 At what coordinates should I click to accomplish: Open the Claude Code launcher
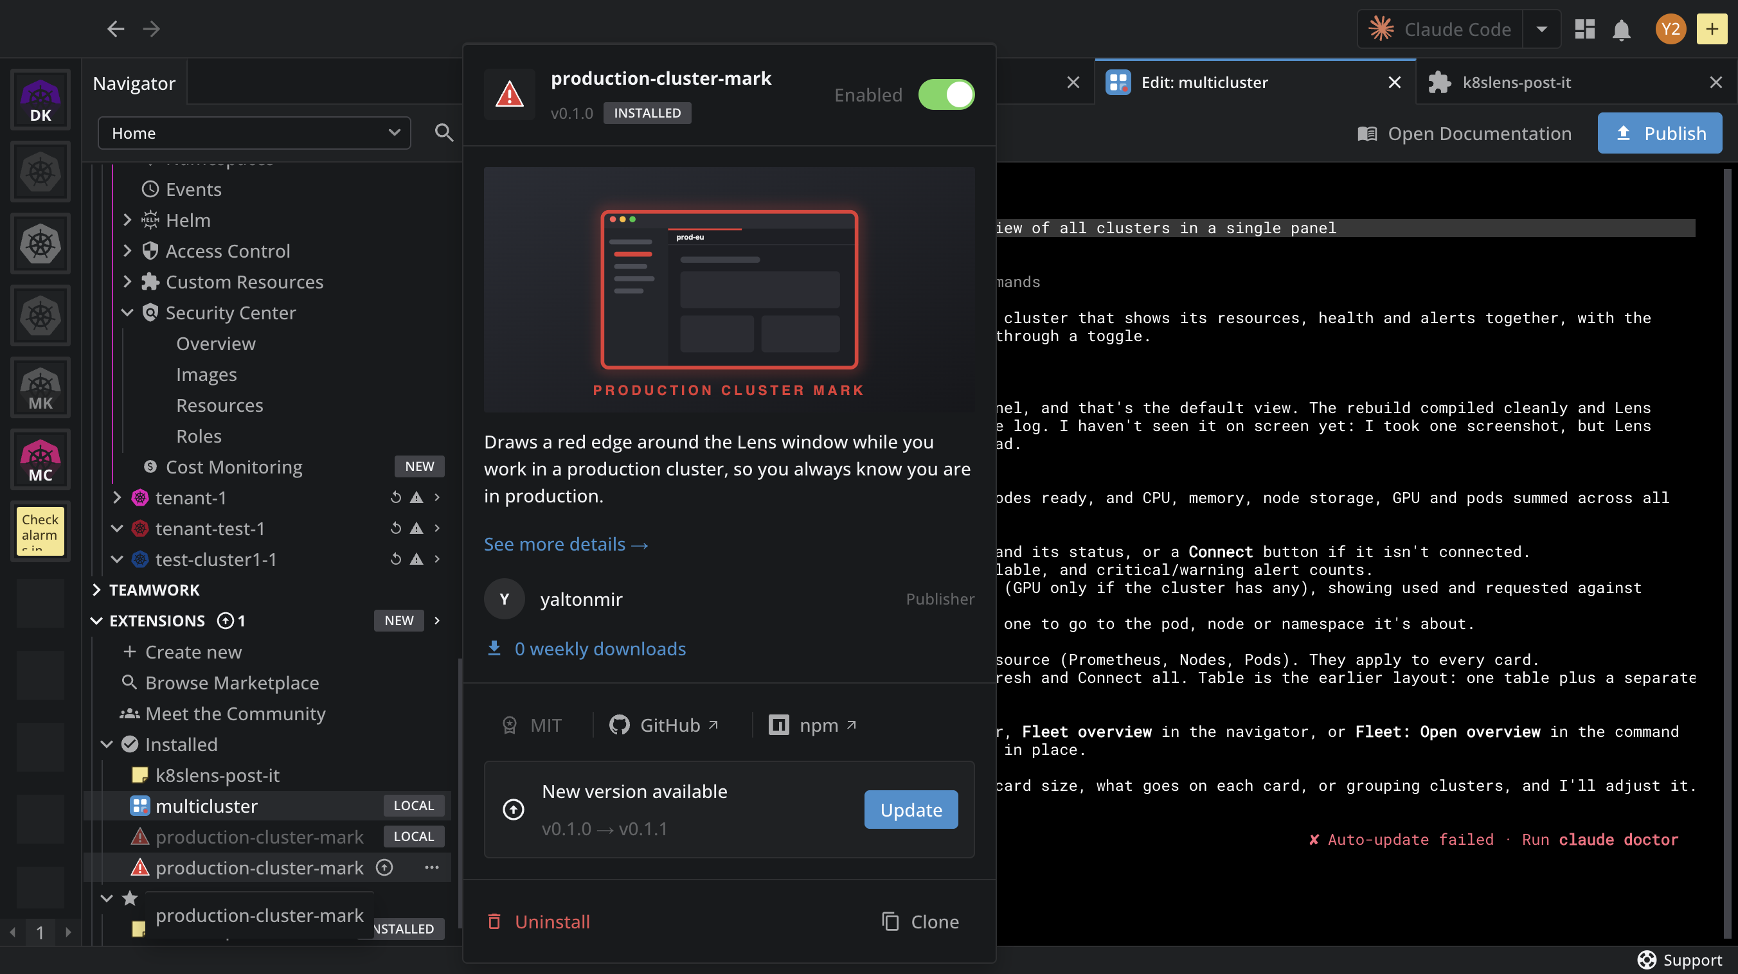[x=1440, y=29]
